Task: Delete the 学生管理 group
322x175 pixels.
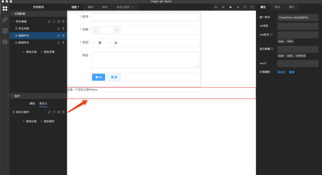Action: point(63,21)
